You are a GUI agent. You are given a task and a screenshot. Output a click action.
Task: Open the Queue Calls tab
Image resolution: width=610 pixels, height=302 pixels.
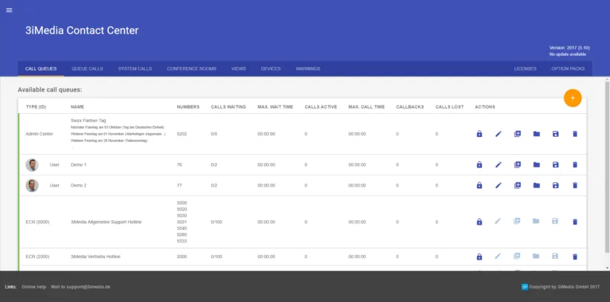pos(87,69)
